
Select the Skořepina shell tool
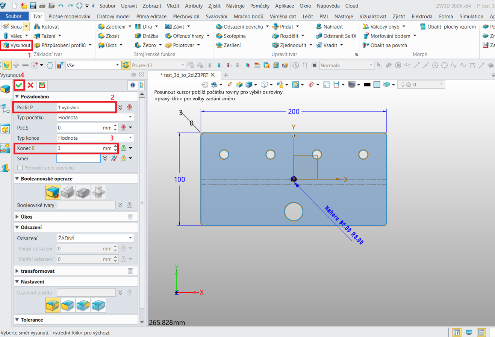231,36
